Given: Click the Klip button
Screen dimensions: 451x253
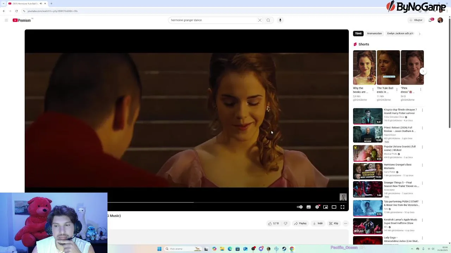Looking at the screenshot, I should 334,223.
